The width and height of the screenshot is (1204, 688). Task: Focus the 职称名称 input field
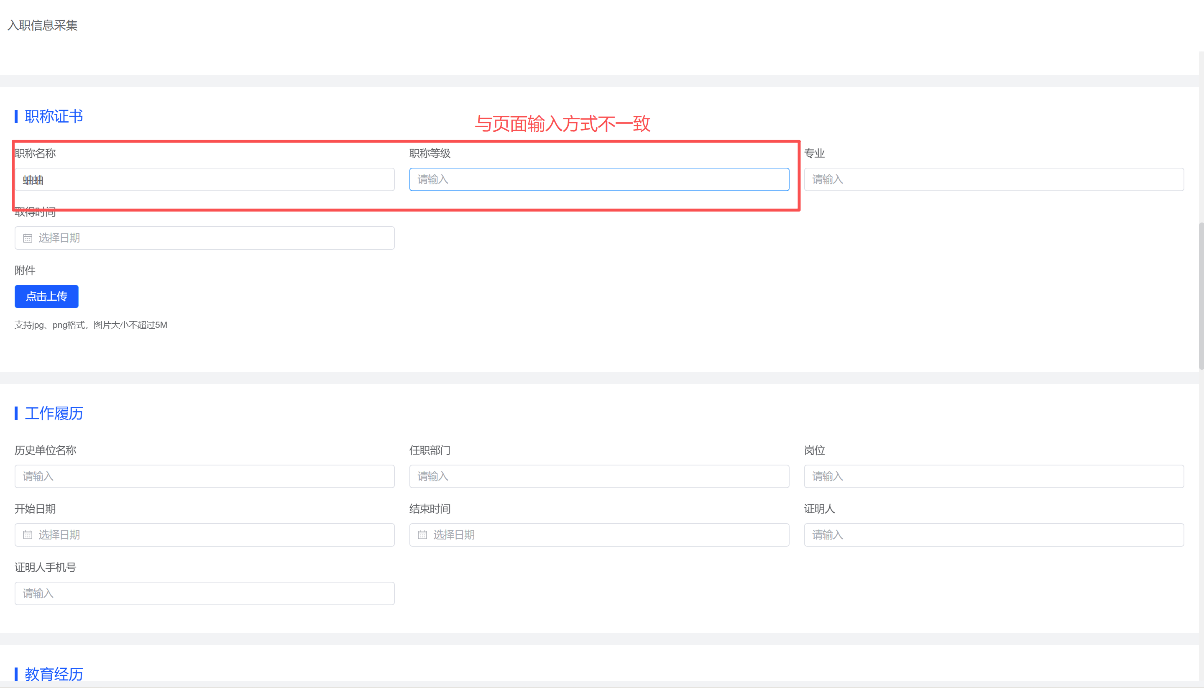204,179
